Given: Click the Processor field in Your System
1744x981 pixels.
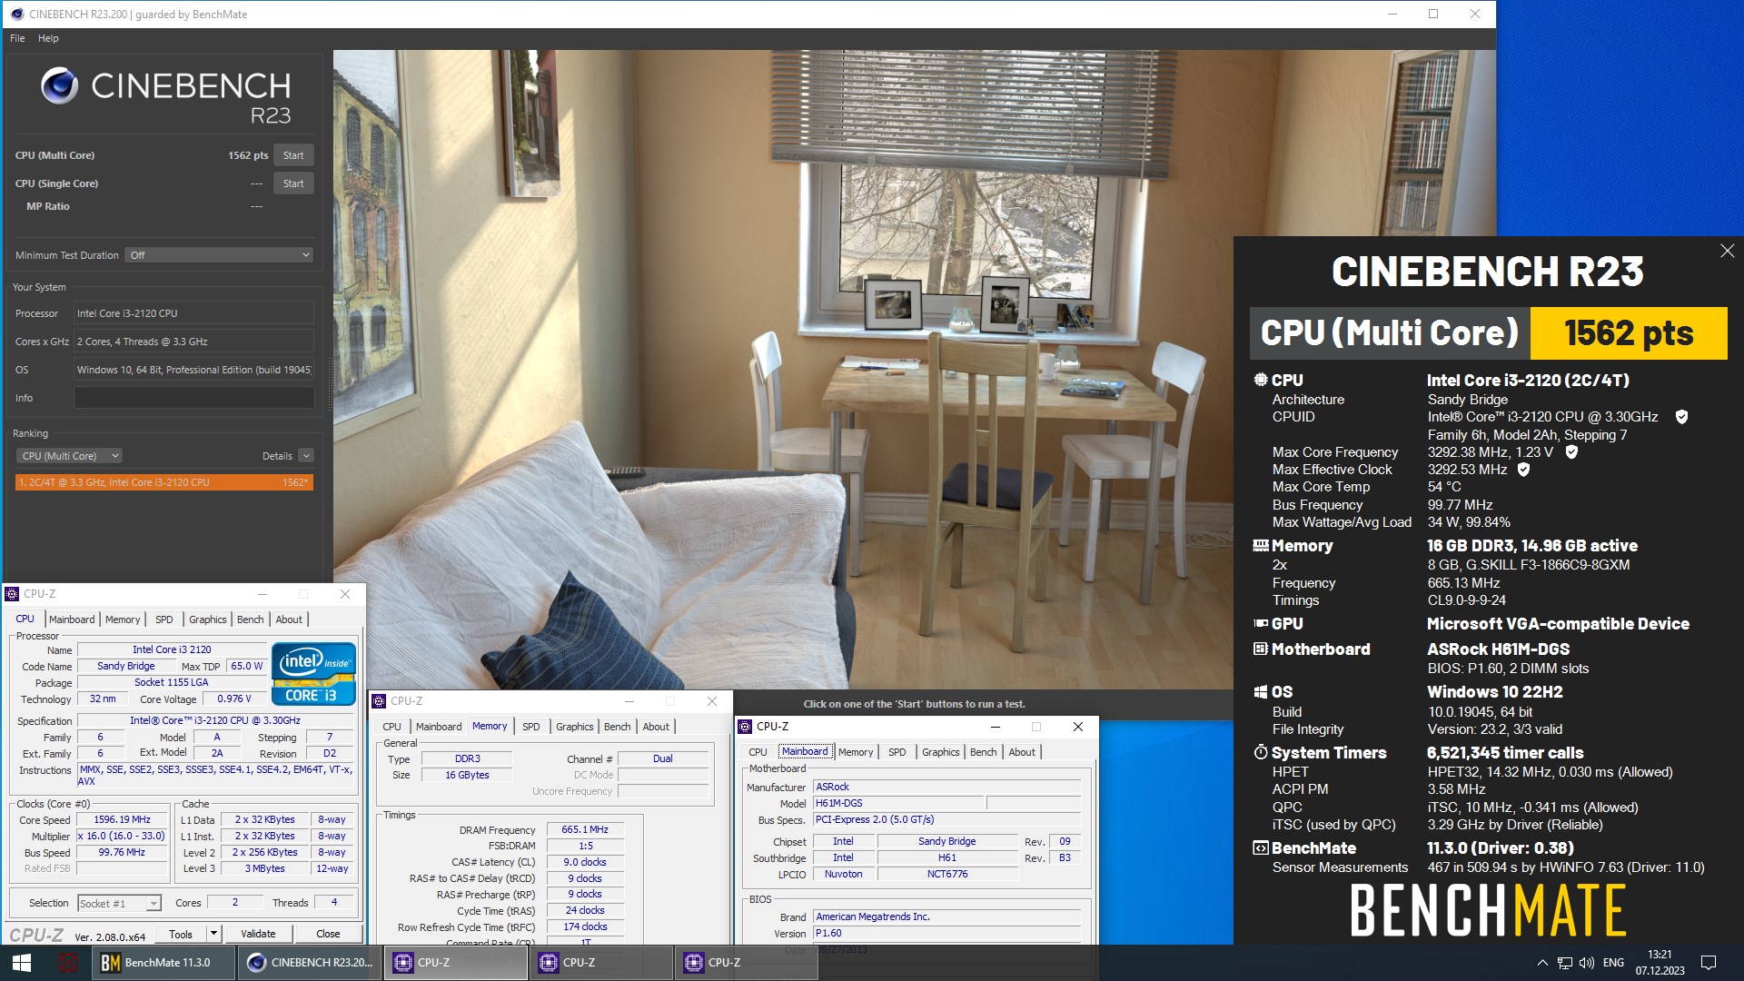Looking at the screenshot, I should [194, 313].
